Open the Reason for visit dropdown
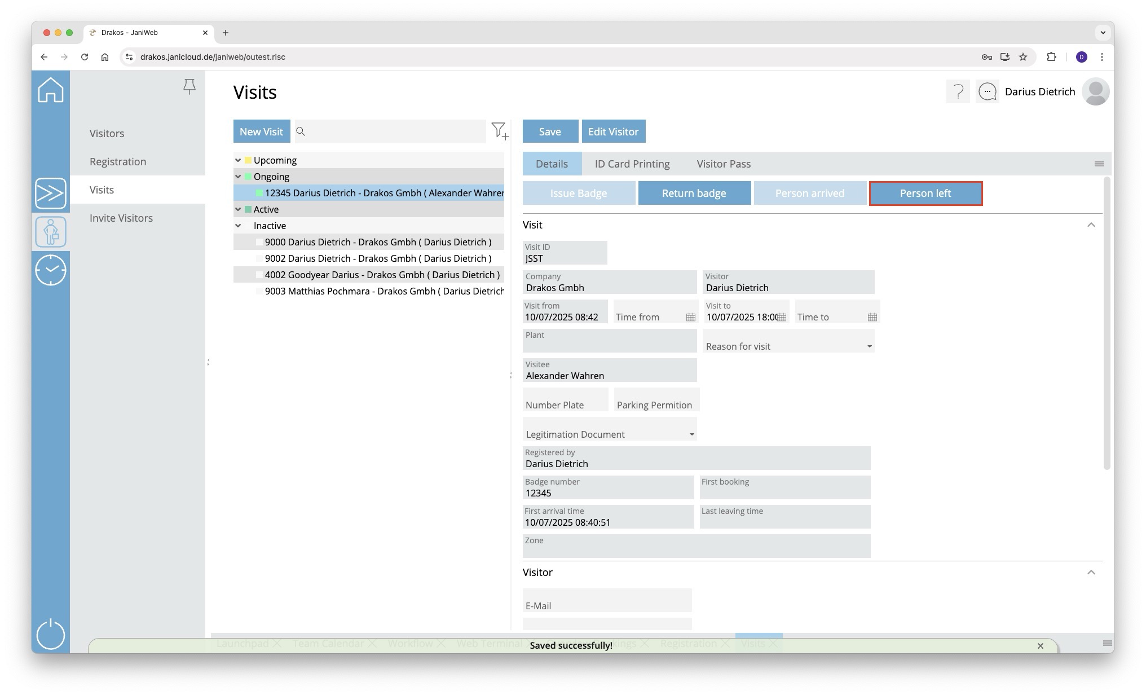Image resolution: width=1146 pixels, height=695 pixels. pos(869,346)
